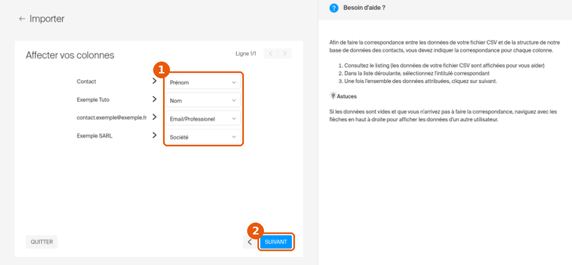Select the Exemple SARL value text
Screen dimensions: 572x265
[x=94, y=136]
